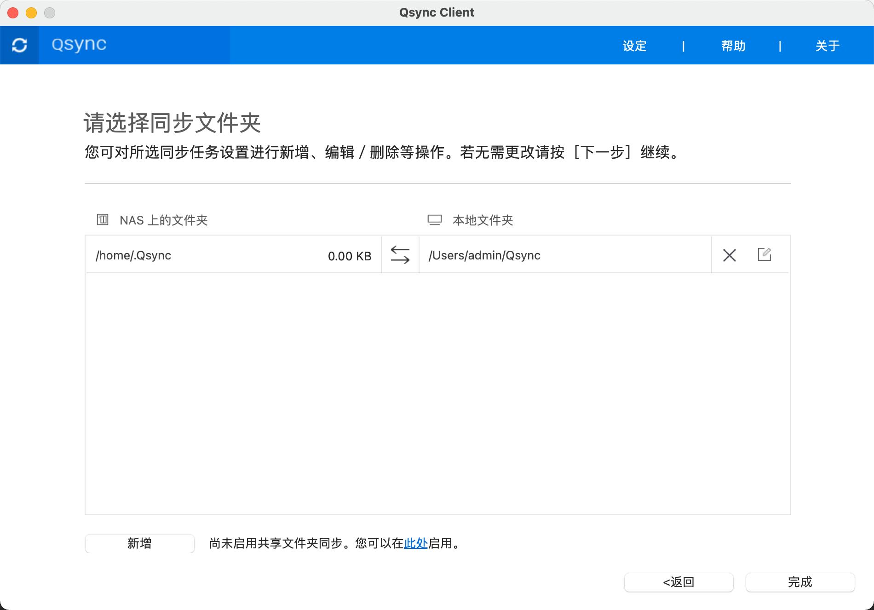The width and height of the screenshot is (874, 610).
Task: Click the yellow minimize button
Action: (30, 12)
